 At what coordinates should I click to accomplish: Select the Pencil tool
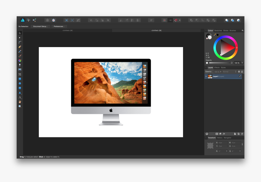pos(19,51)
